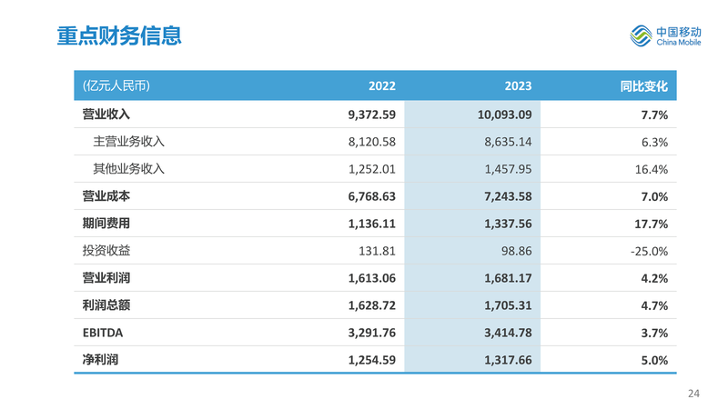Viewport: 728px width, 409px height.
Task: Click the (亿元人民币) unit header cell
Action: pyautogui.click(x=116, y=87)
